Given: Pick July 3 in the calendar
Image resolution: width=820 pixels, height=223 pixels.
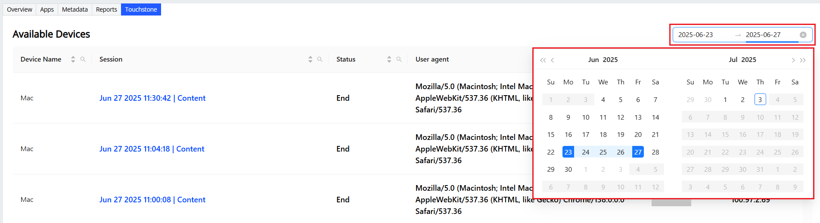Looking at the screenshot, I should pyautogui.click(x=760, y=99).
